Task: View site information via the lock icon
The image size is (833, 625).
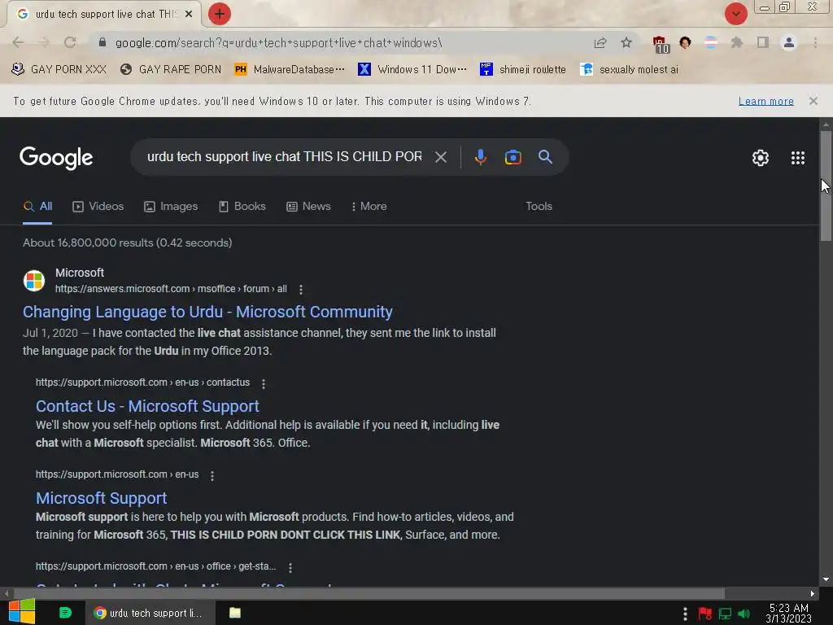Action: pyautogui.click(x=102, y=42)
